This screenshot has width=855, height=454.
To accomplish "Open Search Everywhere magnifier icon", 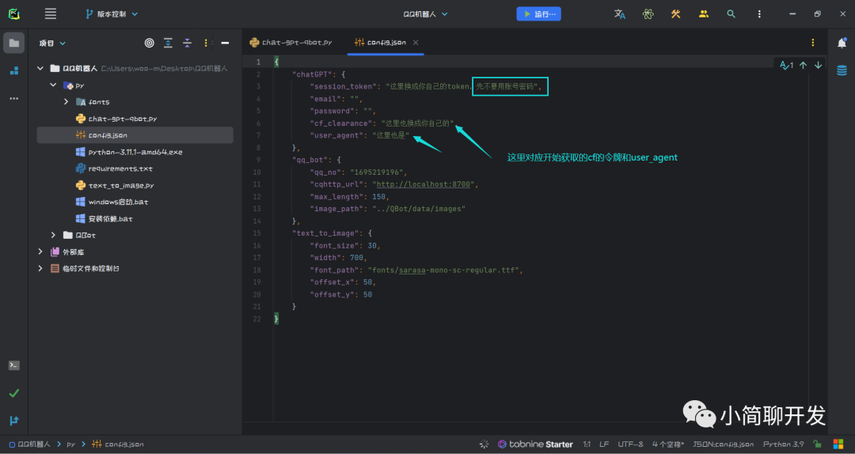I will click(731, 14).
